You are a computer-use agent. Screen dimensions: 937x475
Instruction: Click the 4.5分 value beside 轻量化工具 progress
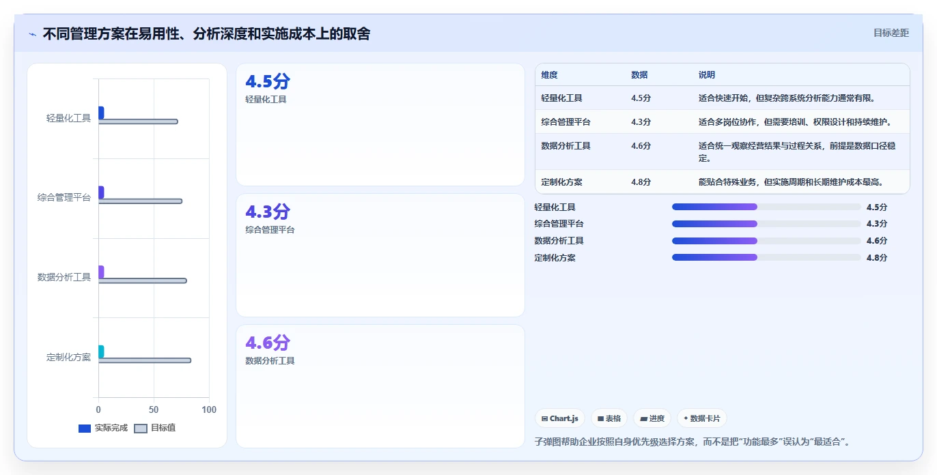point(877,207)
